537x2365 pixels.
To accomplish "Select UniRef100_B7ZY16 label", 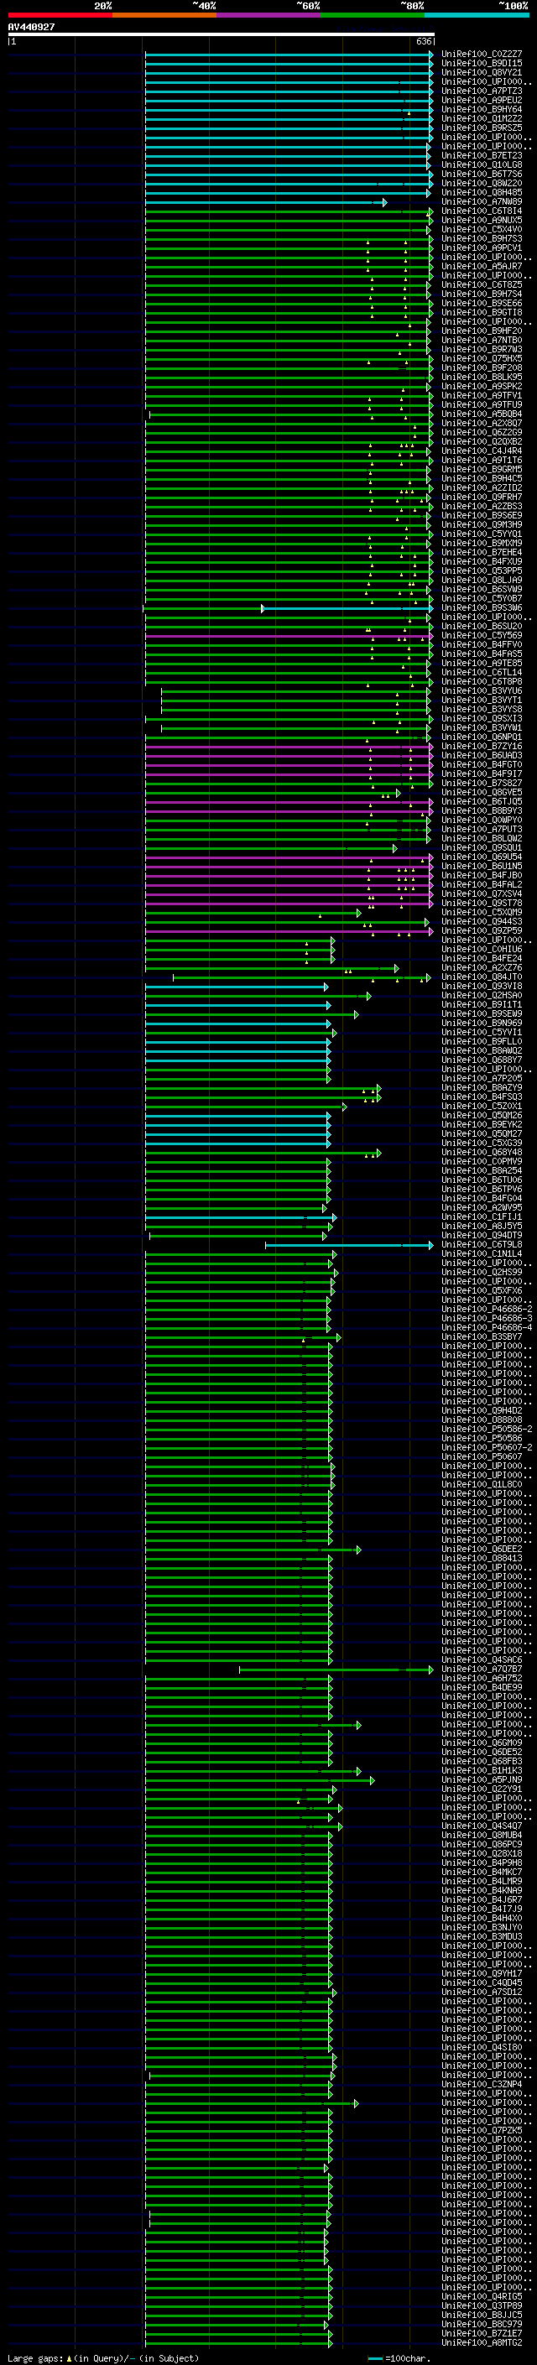I will [481, 747].
